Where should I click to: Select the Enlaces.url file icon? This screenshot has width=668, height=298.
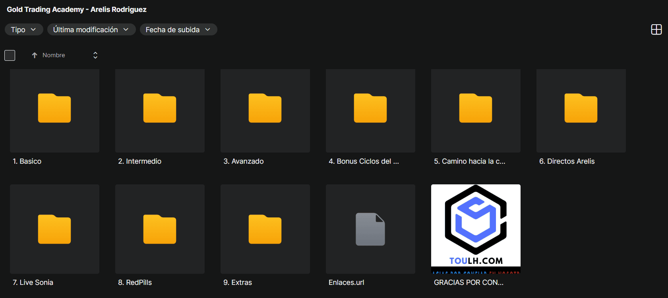pyautogui.click(x=370, y=229)
